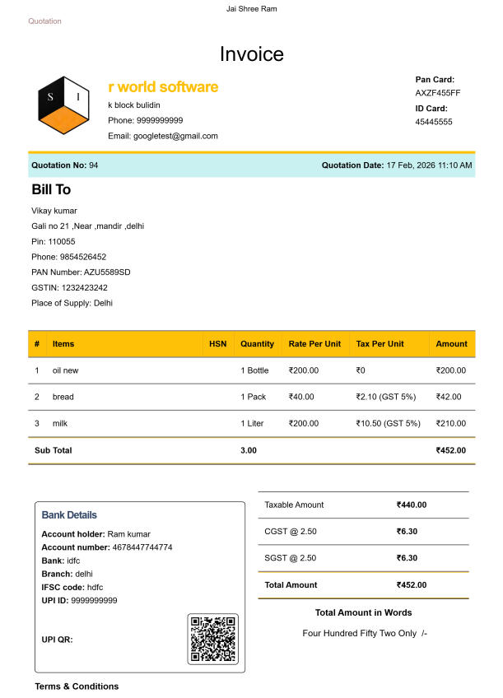The width and height of the screenshot is (503, 698).
Task: Click the UPI QR code image
Action: tap(212, 639)
